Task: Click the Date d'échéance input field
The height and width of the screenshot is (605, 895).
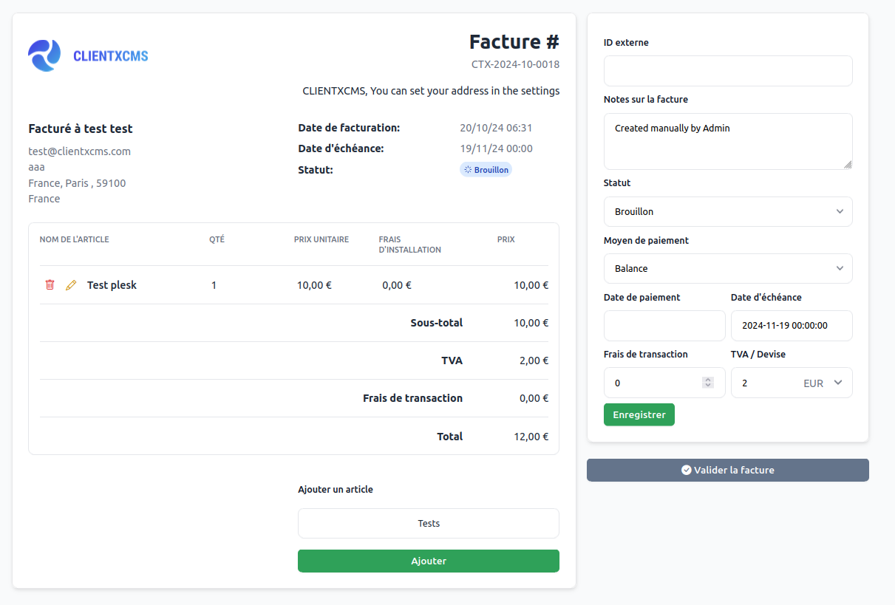Action: pyautogui.click(x=791, y=326)
